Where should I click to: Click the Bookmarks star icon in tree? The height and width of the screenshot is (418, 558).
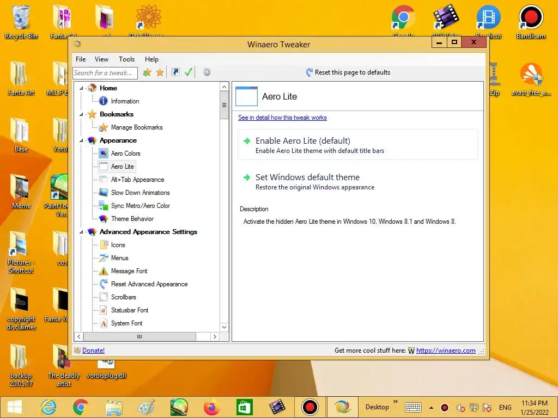tap(92, 114)
